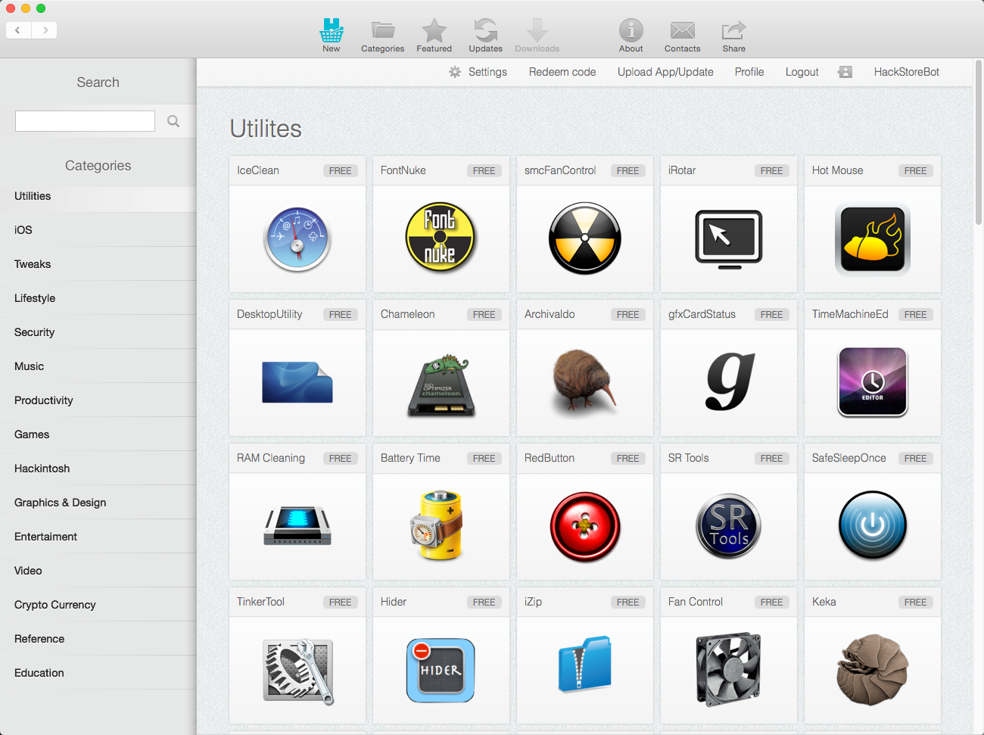Open Upload App/Update page
The width and height of the screenshot is (984, 735).
(x=665, y=72)
